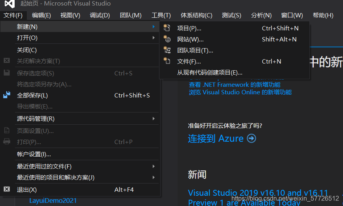Open the 窗口(W) menu
Viewport: 343px width, 206px height.
(x=292, y=15)
